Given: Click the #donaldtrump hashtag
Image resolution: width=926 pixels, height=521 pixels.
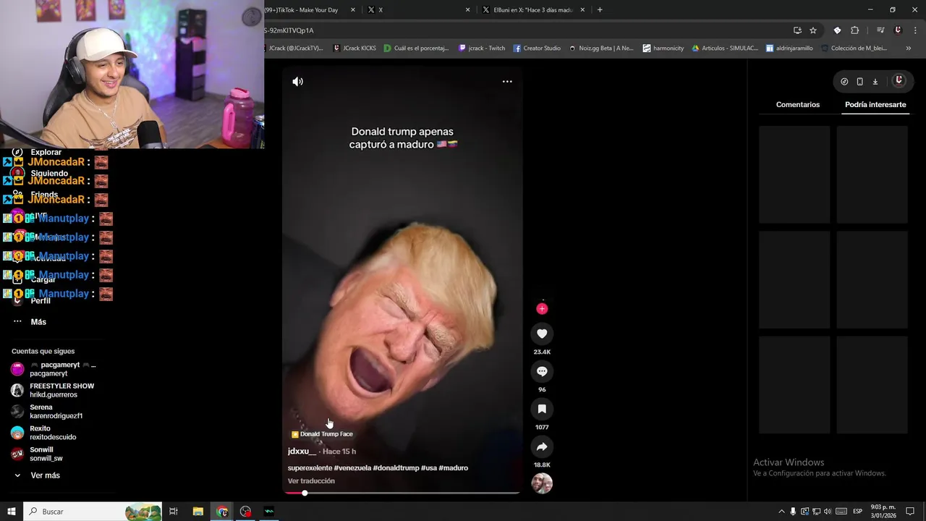Looking at the screenshot, I should (x=396, y=468).
